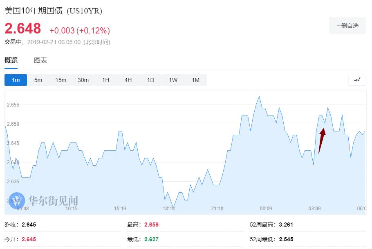The width and height of the screenshot is (372, 249).
Task: Open the 概览 overview tab
Action: click(x=11, y=60)
